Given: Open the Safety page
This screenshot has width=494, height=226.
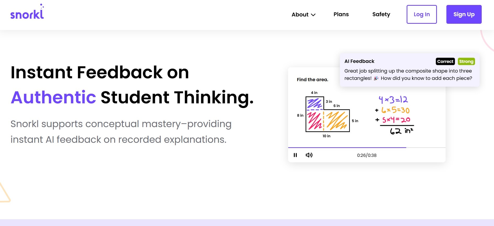Looking at the screenshot, I should pos(381,14).
